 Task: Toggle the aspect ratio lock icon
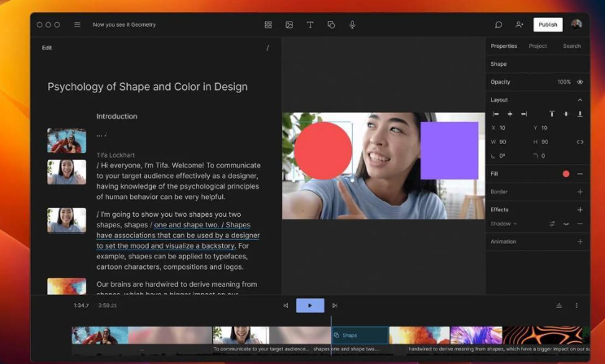pos(580,142)
